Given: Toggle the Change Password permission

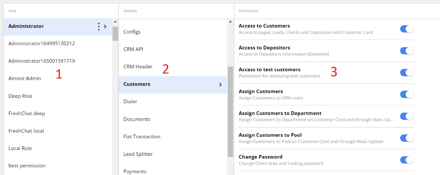Looking at the screenshot, I should 406,160.
